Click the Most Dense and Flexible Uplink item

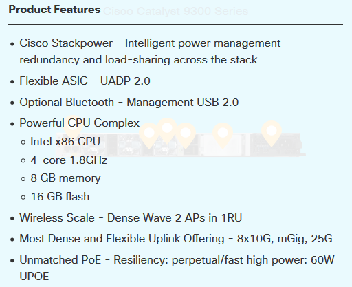click(x=176, y=239)
